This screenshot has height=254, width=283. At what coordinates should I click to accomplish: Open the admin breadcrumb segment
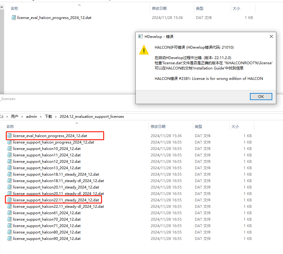point(32,117)
